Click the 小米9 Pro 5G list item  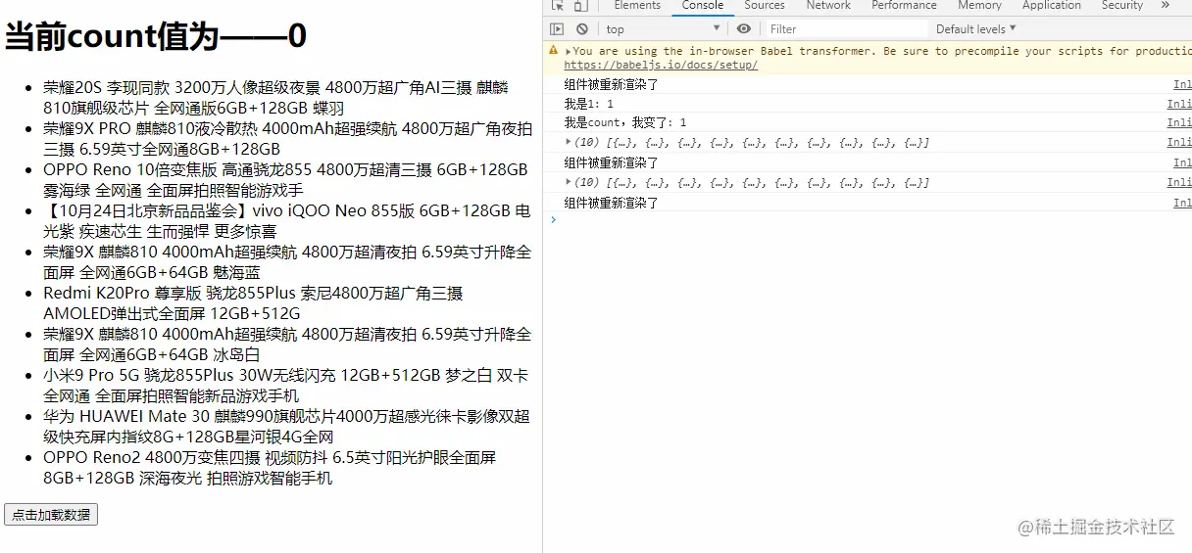pos(286,385)
